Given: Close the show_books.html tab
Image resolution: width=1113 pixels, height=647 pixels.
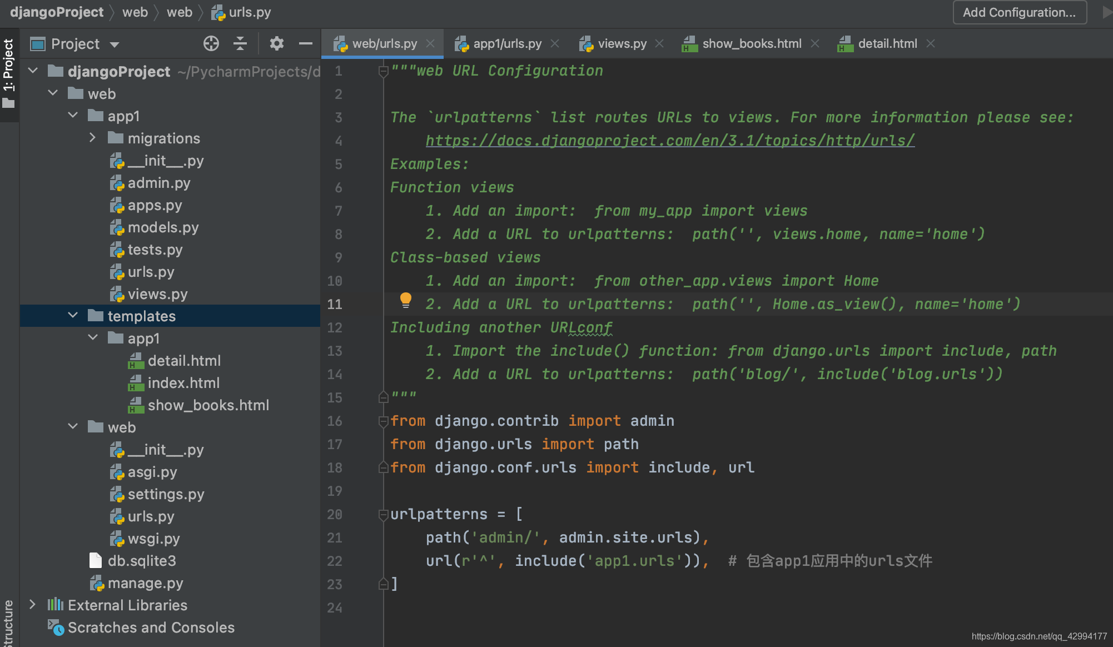Looking at the screenshot, I should pos(815,43).
